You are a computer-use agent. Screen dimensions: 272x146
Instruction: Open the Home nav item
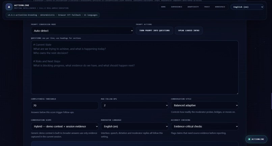coord(163,7)
